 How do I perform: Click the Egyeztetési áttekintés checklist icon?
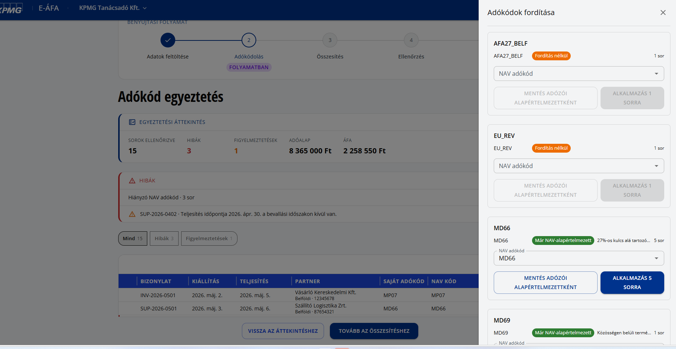132,122
